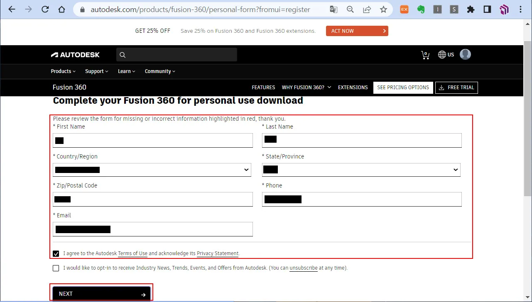The height and width of the screenshot is (302, 532).
Task: Open the Terms of Use link
Action: (x=132, y=253)
